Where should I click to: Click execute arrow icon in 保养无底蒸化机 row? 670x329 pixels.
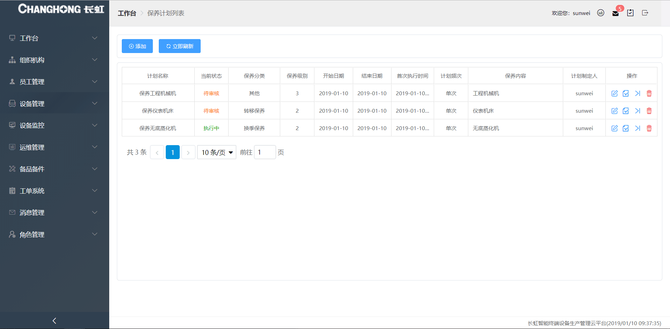click(638, 128)
